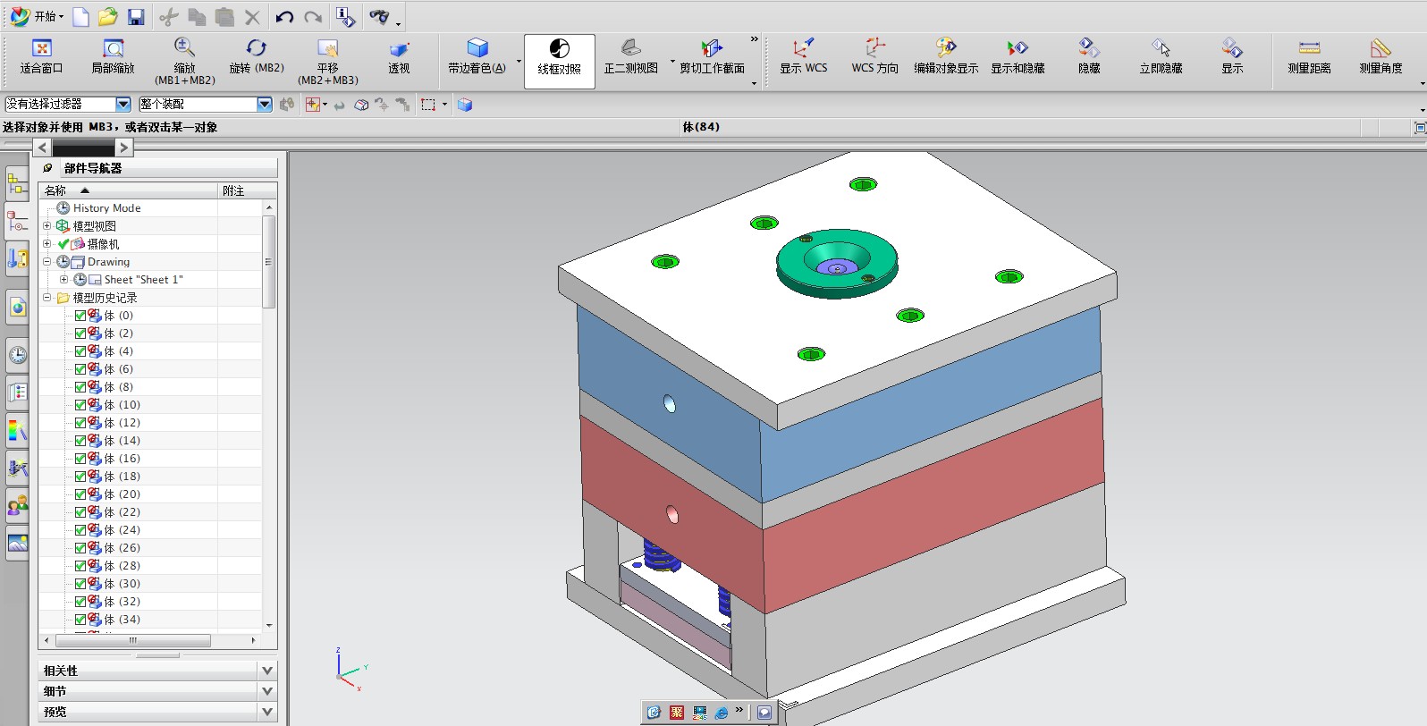This screenshot has height=726, width=1427.
Task: Open the history clock sidebar tab
Action: [x=17, y=355]
